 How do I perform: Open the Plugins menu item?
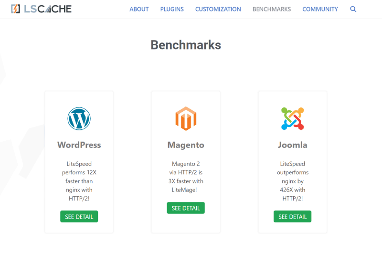pos(172,9)
